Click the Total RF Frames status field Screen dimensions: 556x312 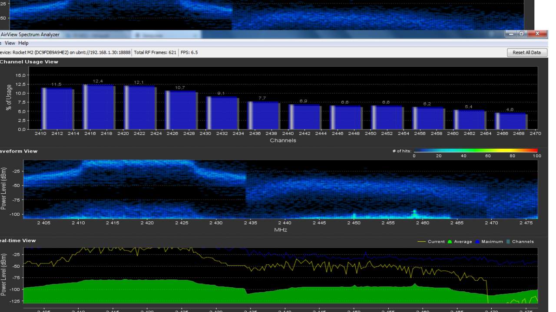pyautogui.click(x=155, y=52)
